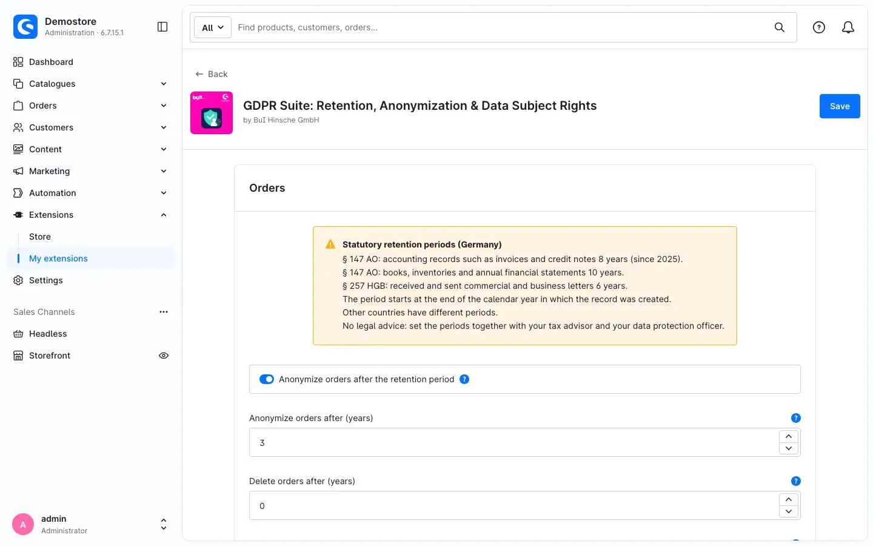The height and width of the screenshot is (546, 873).
Task: Increase Delete orders after years value
Action: point(789,499)
